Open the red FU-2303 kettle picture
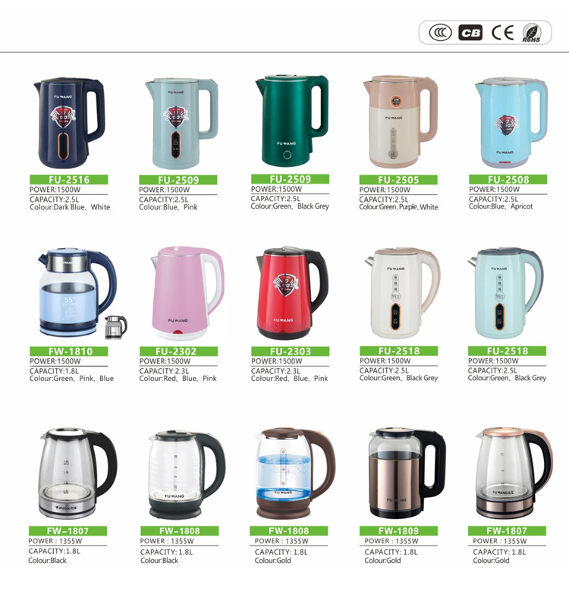569x607 pixels. click(x=292, y=293)
